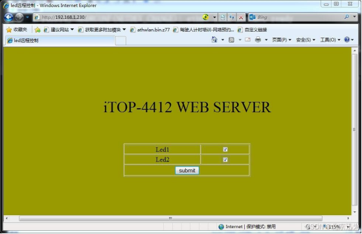Open the recent pages dropdown beside Forward
The width and height of the screenshot is (362, 234).
(x=27, y=18)
